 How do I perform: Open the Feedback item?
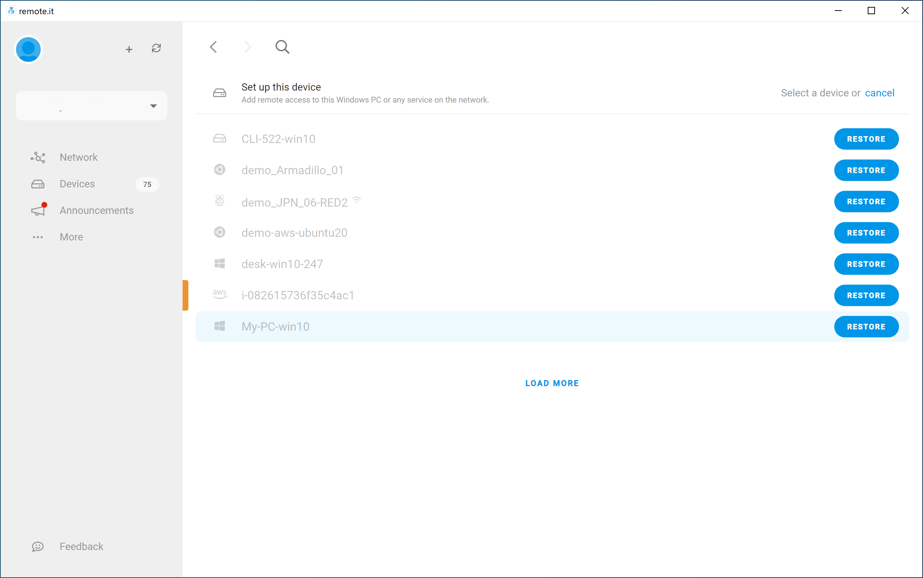pyautogui.click(x=81, y=547)
